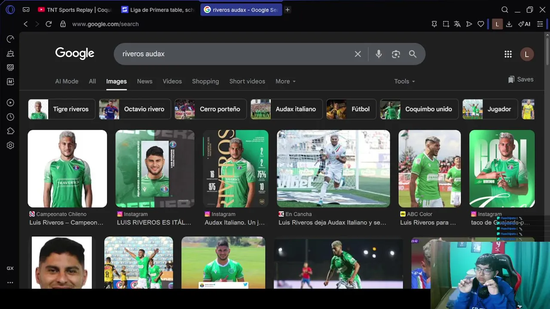550x309 pixels.
Task: Filter by Fútbol chip
Action: pyautogui.click(x=351, y=109)
